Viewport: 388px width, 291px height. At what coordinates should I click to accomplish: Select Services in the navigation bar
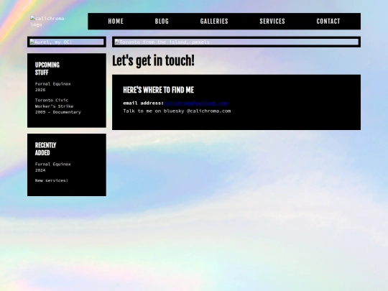pos(272,22)
